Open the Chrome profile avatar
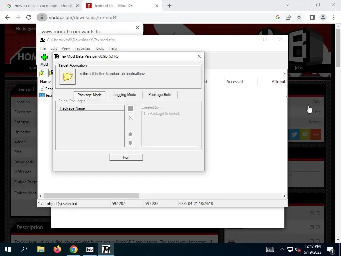This screenshot has height=256, width=341. 323,17
